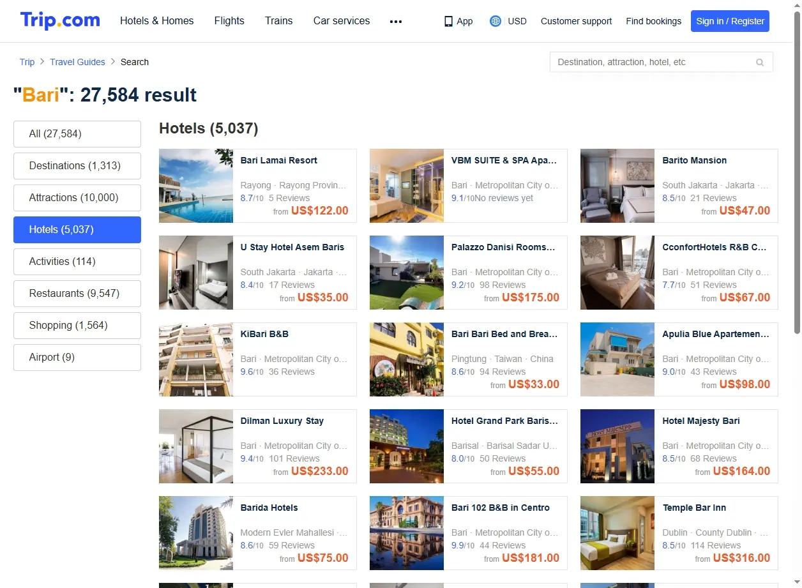Click KiBari B&B hotel title
This screenshot has width=802, height=588.
(x=264, y=334)
